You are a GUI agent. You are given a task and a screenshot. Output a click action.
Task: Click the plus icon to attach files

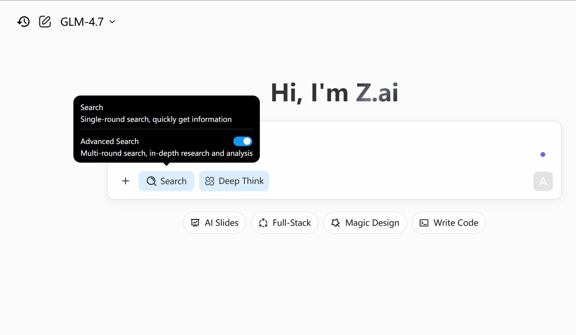[x=125, y=181]
